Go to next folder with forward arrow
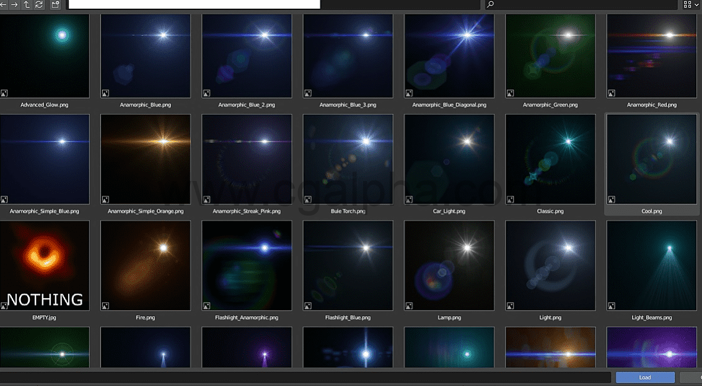The image size is (702, 386). click(x=14, y=4)
